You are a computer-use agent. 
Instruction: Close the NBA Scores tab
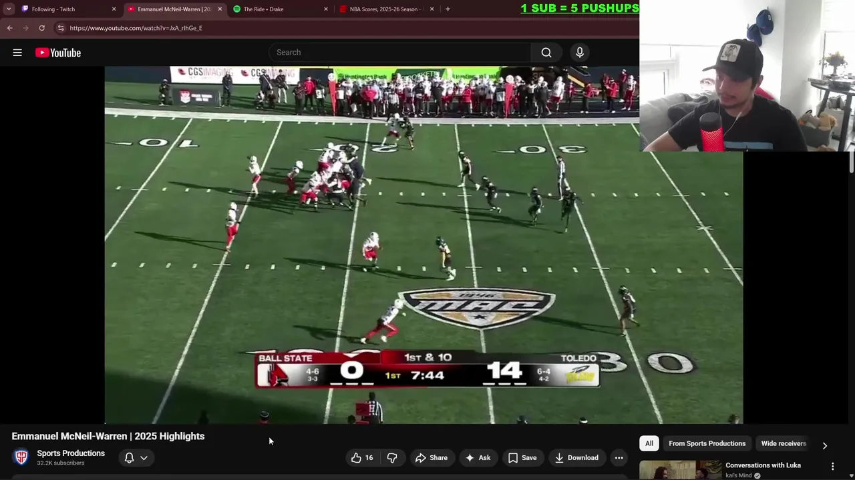click(432, 9)
